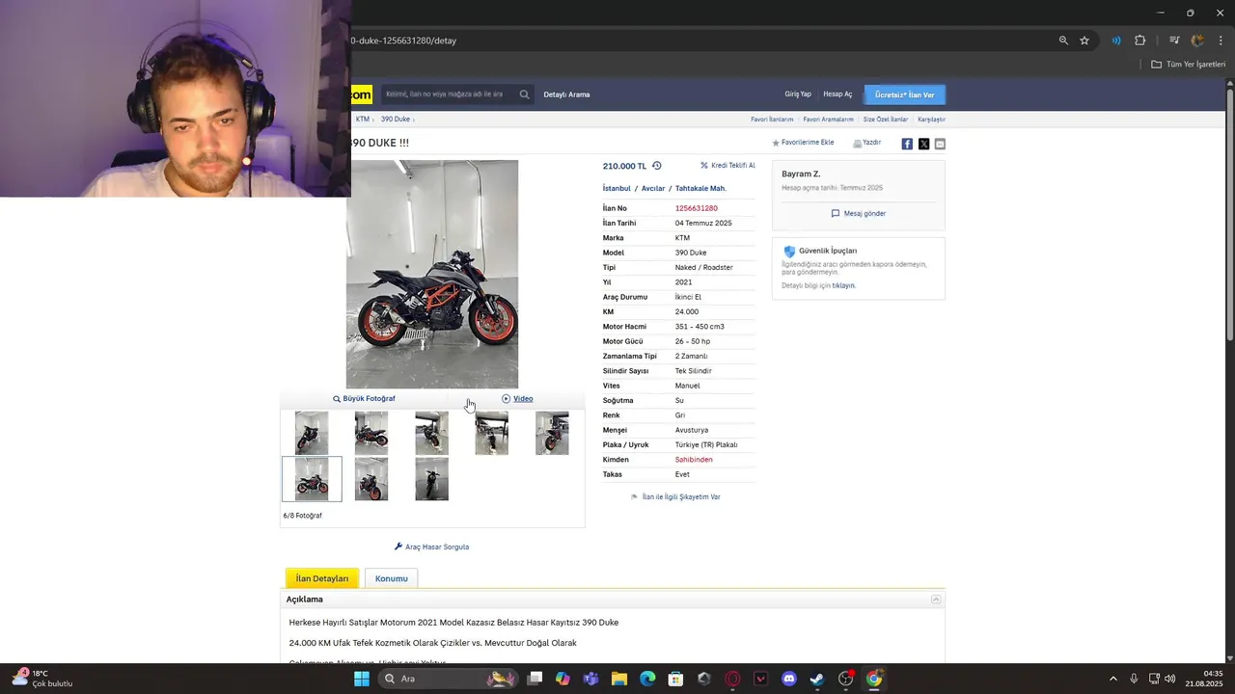Image resolution: width=1235 pixels, height=694 pixels.
Task: Open the Chrome profile avatar
Action: tap(1198, 40)
